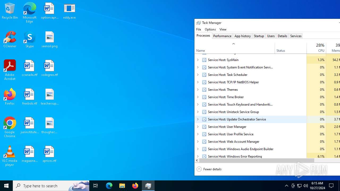Open the Options menu in Task Manager
The height and width of the screenshot is (191, 340).
[x=210, y=29]
